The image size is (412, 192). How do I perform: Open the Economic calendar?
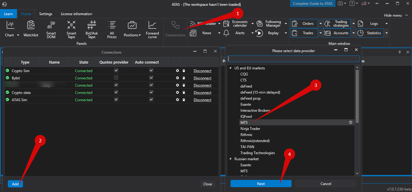pos(236,24)
